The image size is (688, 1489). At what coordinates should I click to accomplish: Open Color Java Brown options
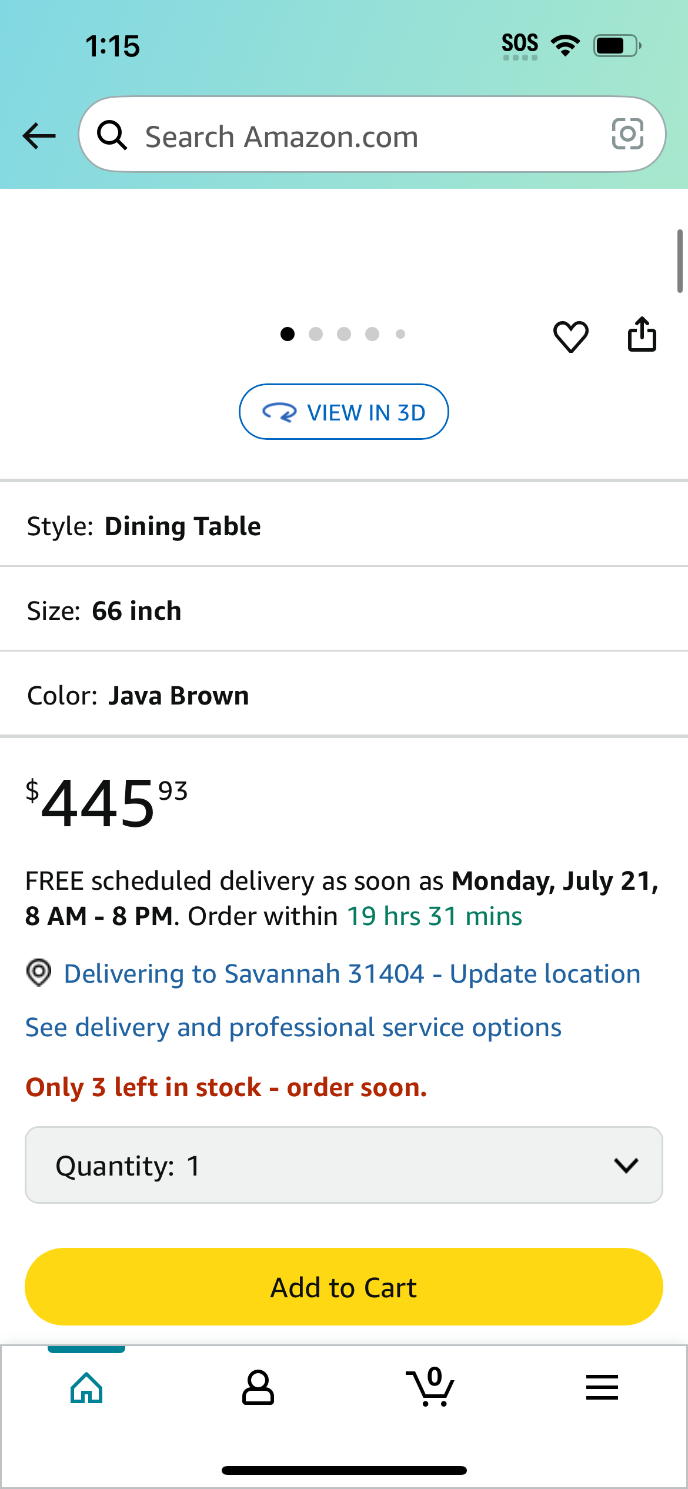pyautogui.click(x=344, y=695)
